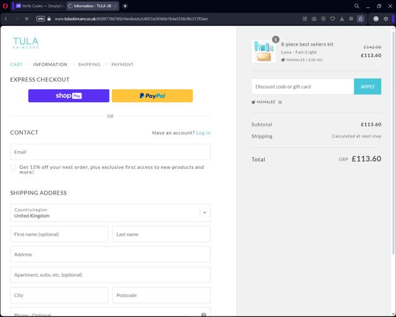Select the Information - TULA UK tab
The height and width of the screenshot is (317, 396).
93,6
